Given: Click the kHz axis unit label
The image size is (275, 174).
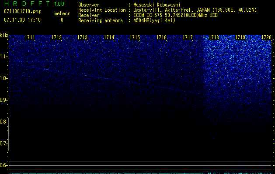Looking at the screenshot, I should click(x=4, y=35).
